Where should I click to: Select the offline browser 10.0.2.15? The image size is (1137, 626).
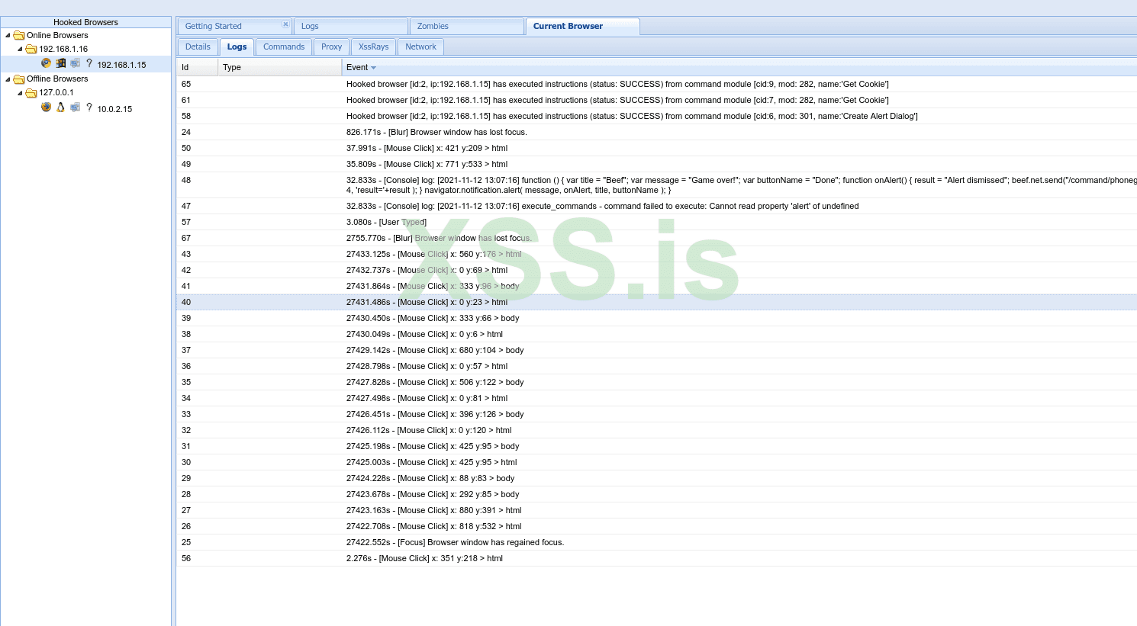coord(114,109)
